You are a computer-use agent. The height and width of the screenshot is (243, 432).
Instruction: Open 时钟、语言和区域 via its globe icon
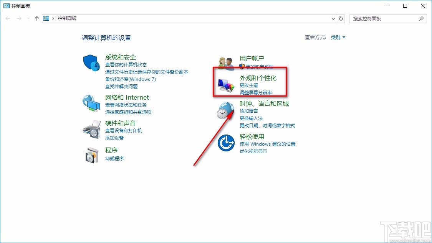coord(225,110)
